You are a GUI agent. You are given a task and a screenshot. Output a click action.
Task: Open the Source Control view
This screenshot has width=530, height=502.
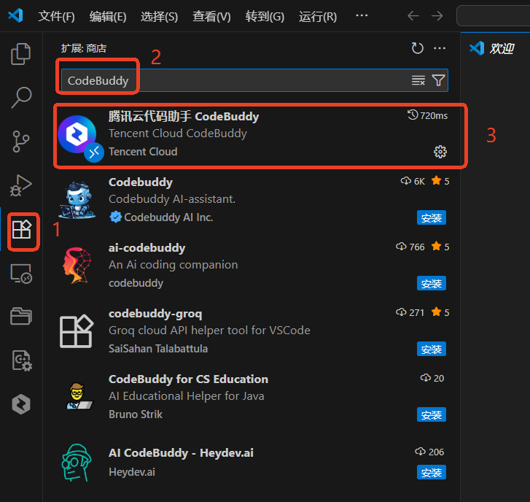[21, 142]
